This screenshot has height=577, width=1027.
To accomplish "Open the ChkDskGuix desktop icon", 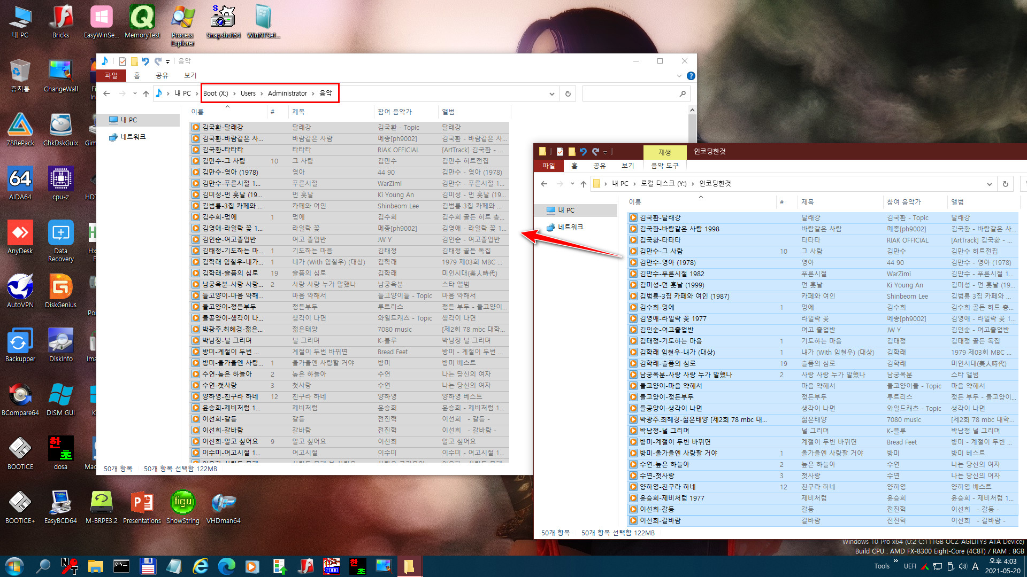I will click(x=60, y=130).
